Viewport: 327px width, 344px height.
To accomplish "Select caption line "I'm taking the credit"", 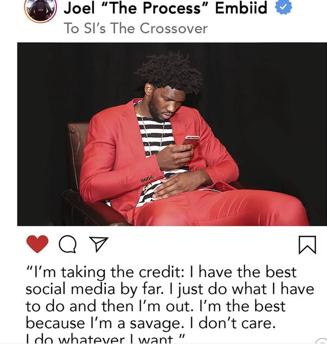I will click(105, 272).
